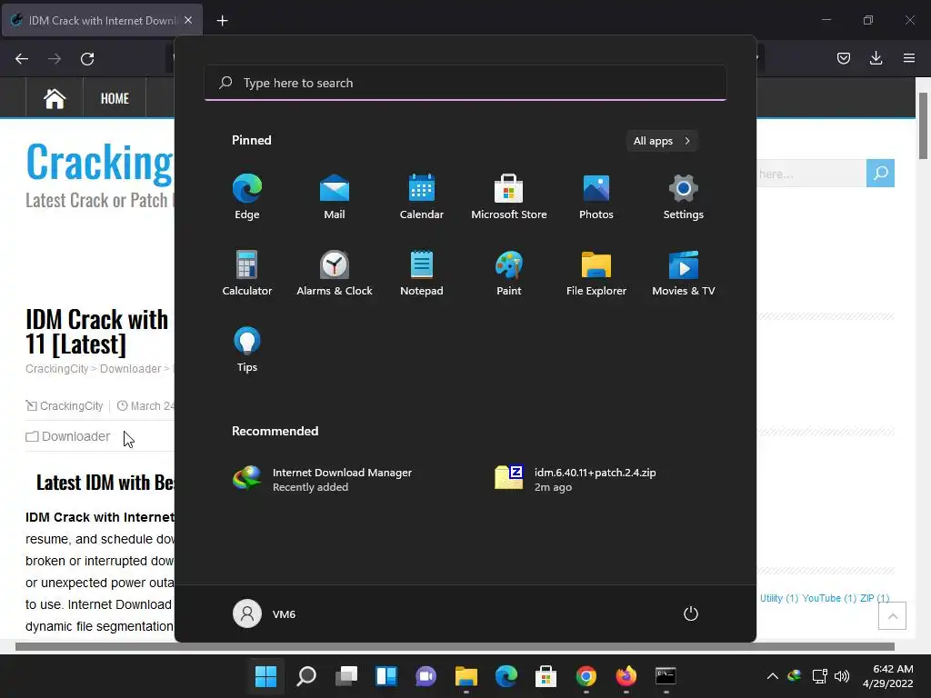
Task: Click the CrackingCity author link
Action: 71,406
